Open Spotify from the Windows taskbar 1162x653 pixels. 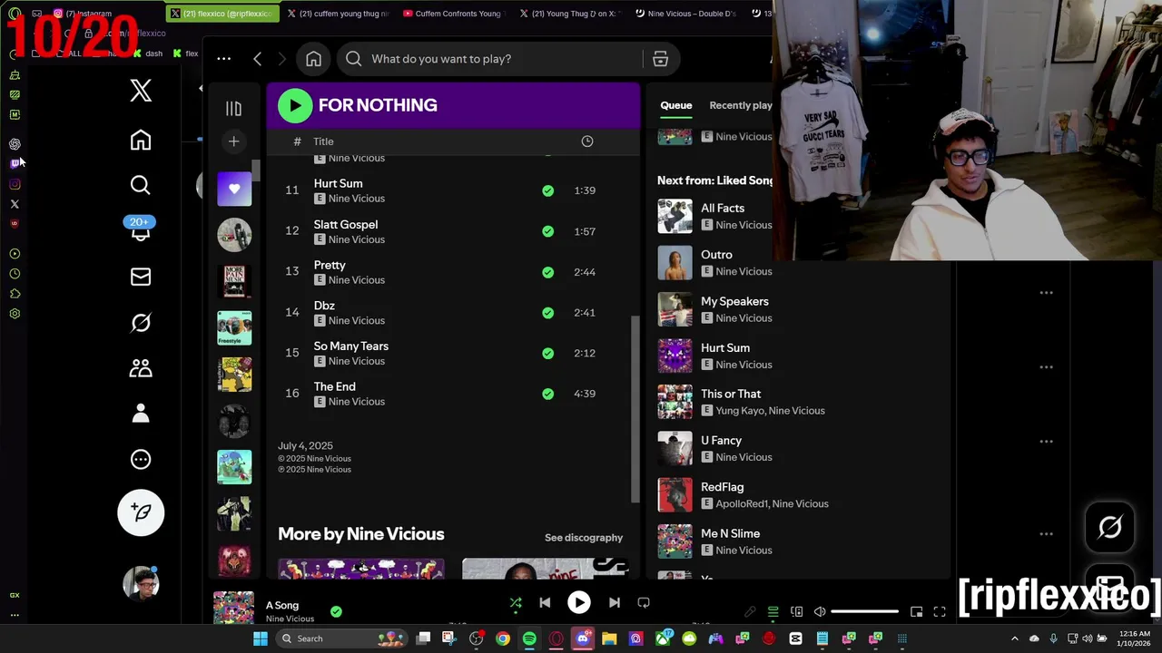(529, 638)
